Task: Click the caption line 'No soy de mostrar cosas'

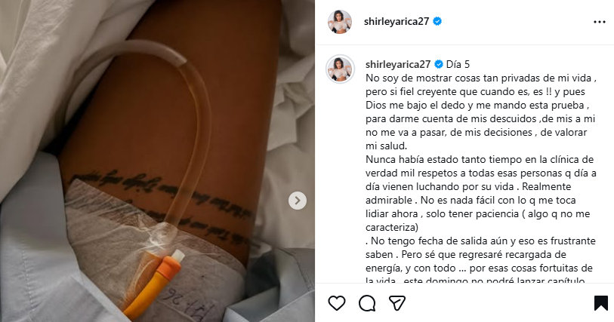Action: pos(481,78)
